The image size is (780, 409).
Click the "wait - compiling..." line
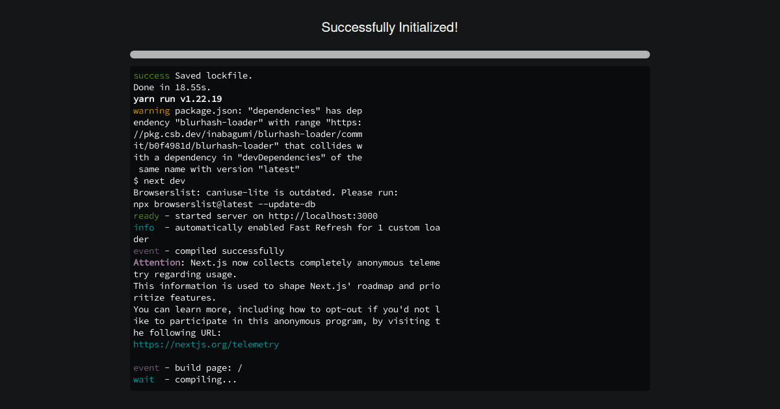pyautogui.click(x=185, y=380)
